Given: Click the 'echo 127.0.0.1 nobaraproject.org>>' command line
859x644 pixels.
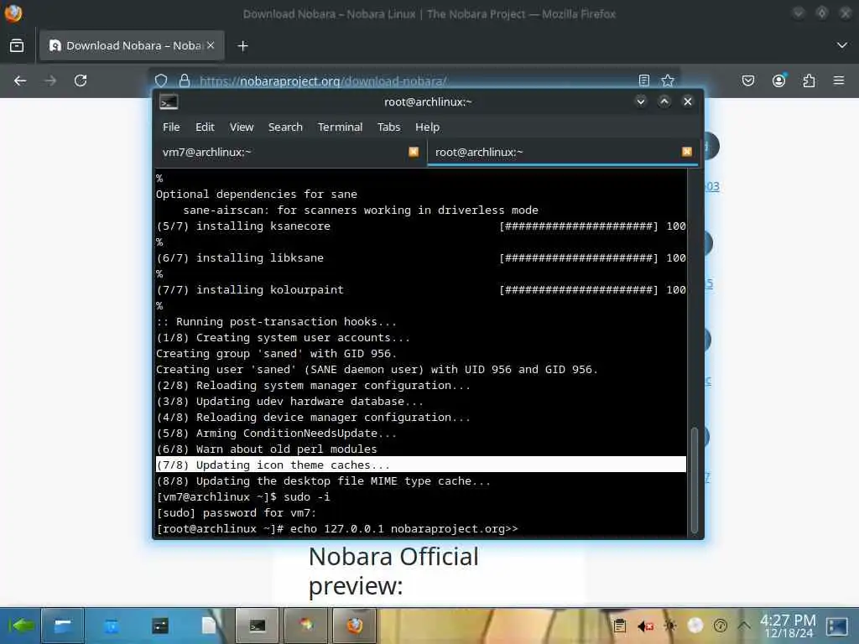Looking at the screenshot, I should (x=337, y=529).
